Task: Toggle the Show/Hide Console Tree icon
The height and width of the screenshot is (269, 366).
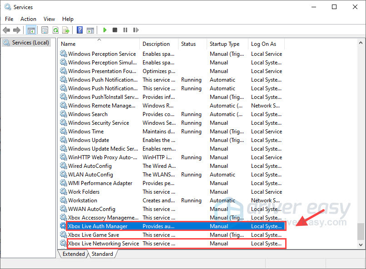Action: pyautogui.click(x=31, y=30)
